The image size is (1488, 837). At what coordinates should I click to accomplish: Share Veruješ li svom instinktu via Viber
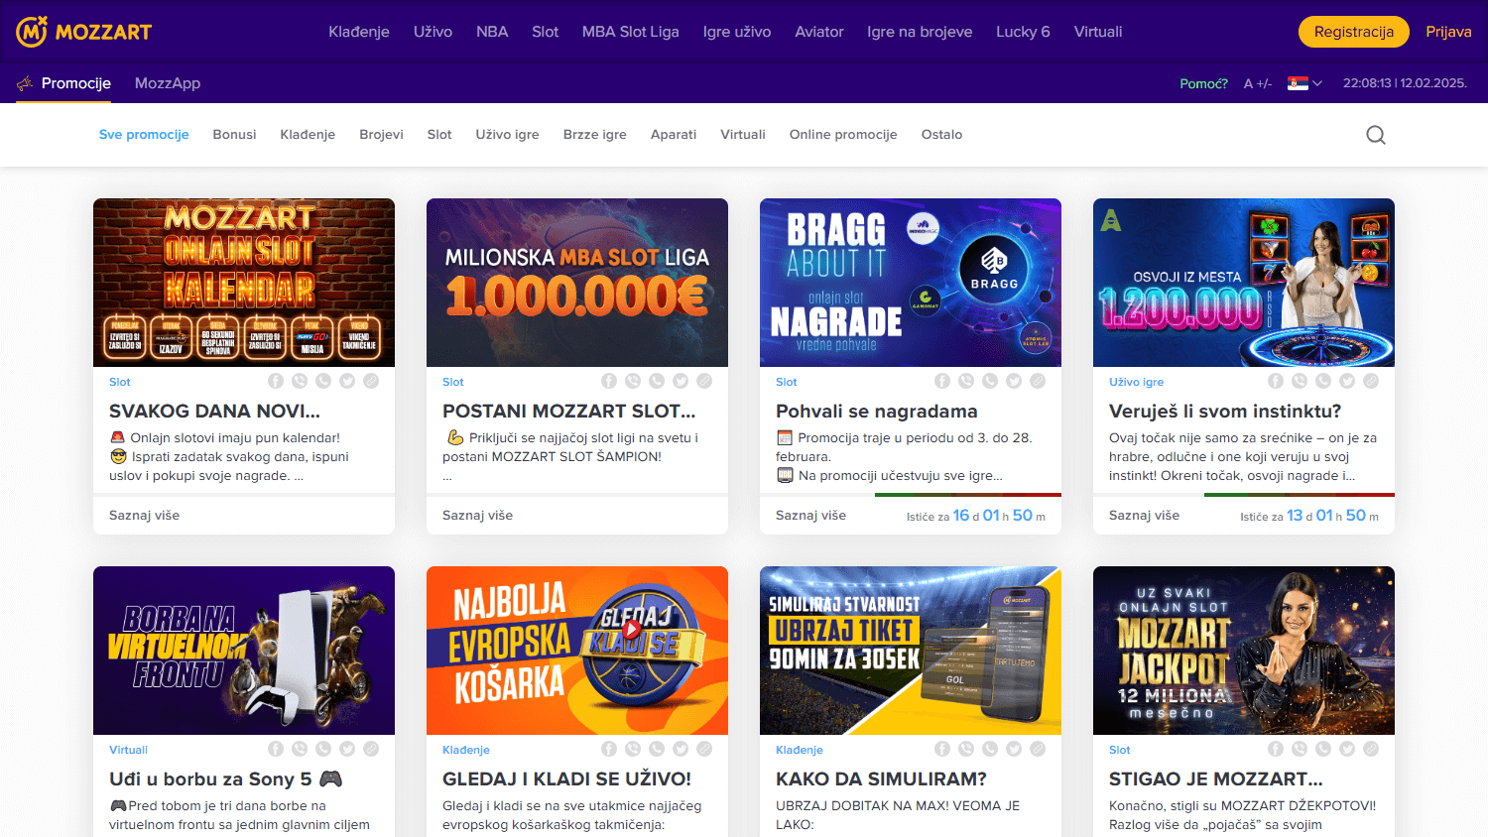[1300, 381]
